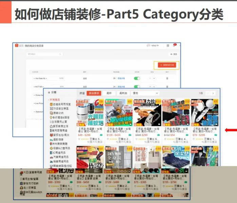Move the HOT MA category down
This screenshot has height=203, width=237.
[x=154, y=87]
